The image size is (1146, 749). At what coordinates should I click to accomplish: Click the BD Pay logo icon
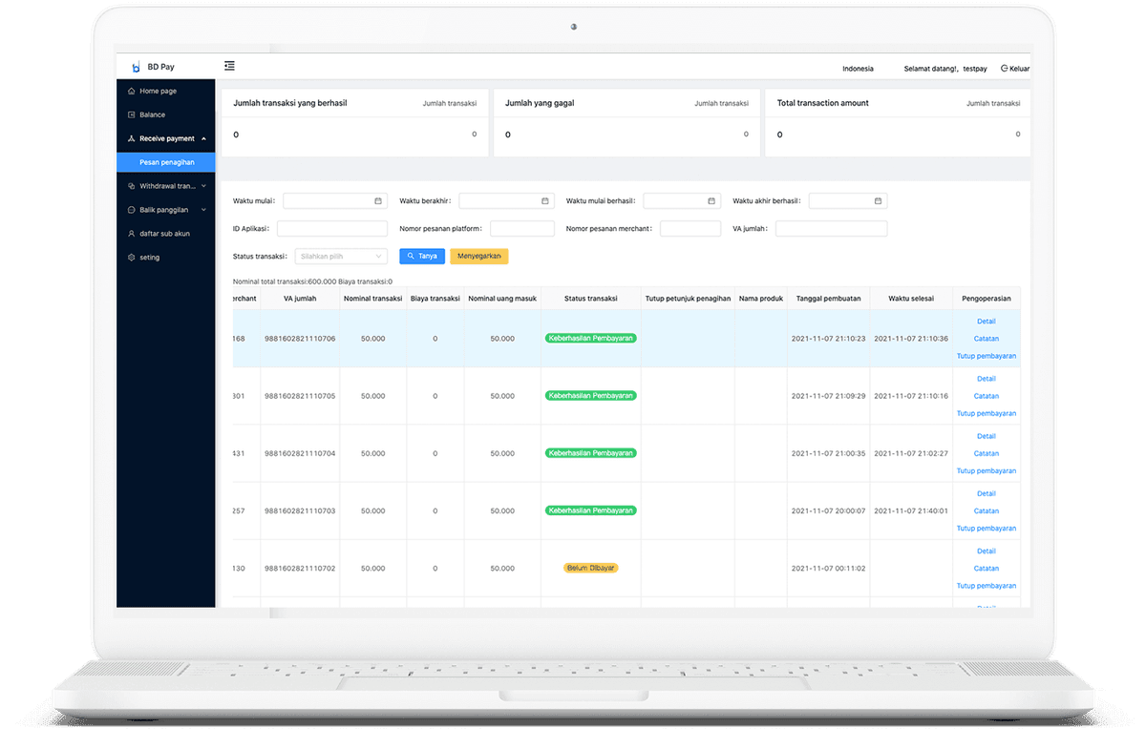136,67
